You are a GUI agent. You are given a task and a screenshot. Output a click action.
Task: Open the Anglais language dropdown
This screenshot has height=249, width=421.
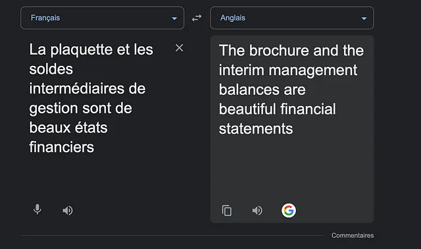point(292,18)
